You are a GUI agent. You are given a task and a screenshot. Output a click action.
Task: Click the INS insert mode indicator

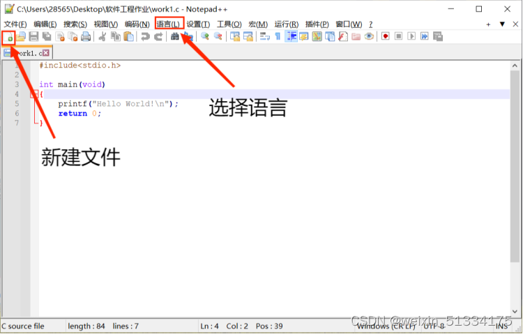coord(501,326)
